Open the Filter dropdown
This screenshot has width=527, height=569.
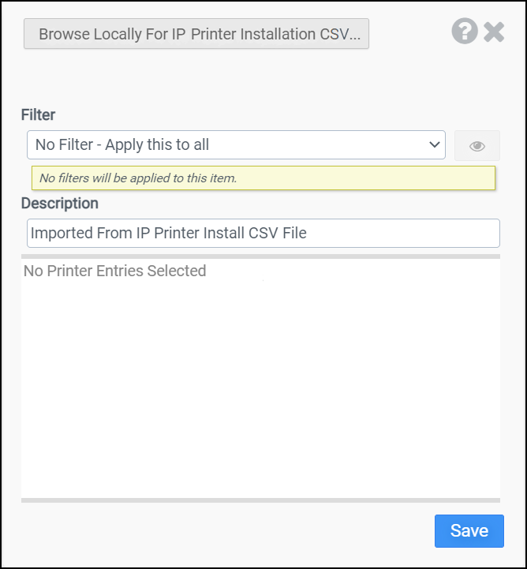coord(236,145)
